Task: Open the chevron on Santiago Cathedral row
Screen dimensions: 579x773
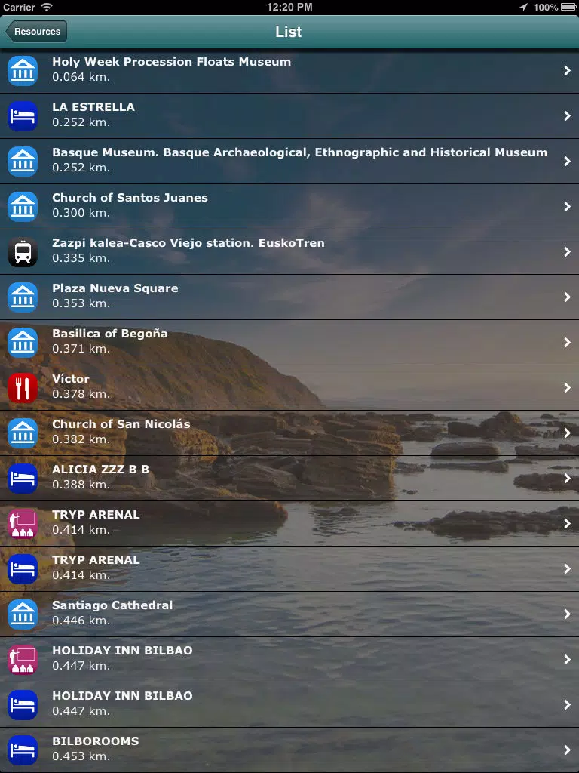Action: coord(567,614)
